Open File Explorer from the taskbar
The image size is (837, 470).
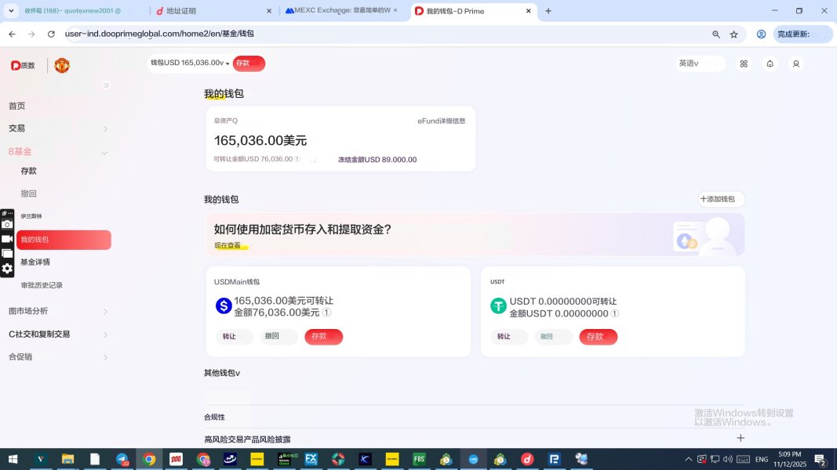tap(67, 459)
